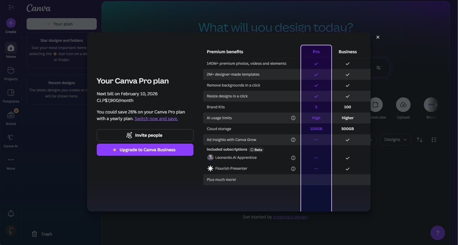This screenshot has height=245, width=458.
Task: Click the Create plus icon
Action: (x=11, y=23)
